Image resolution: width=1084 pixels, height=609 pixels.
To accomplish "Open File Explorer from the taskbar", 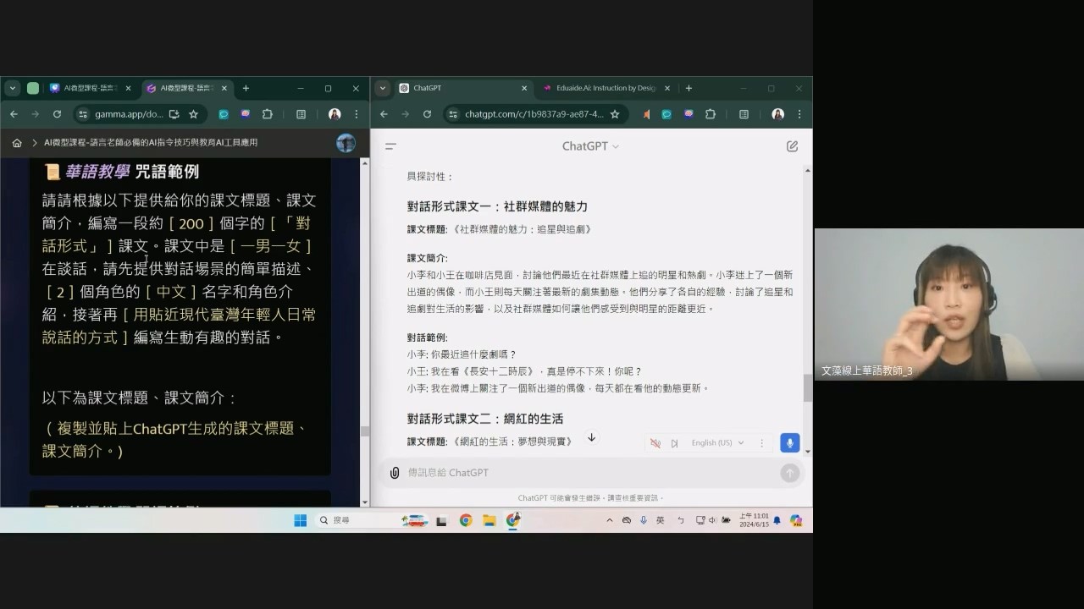I will point(489,520).
